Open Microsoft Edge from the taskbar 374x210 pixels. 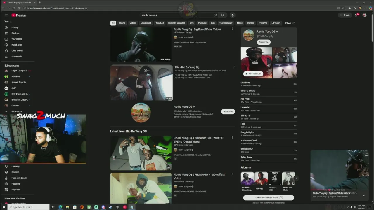[60, 207]
